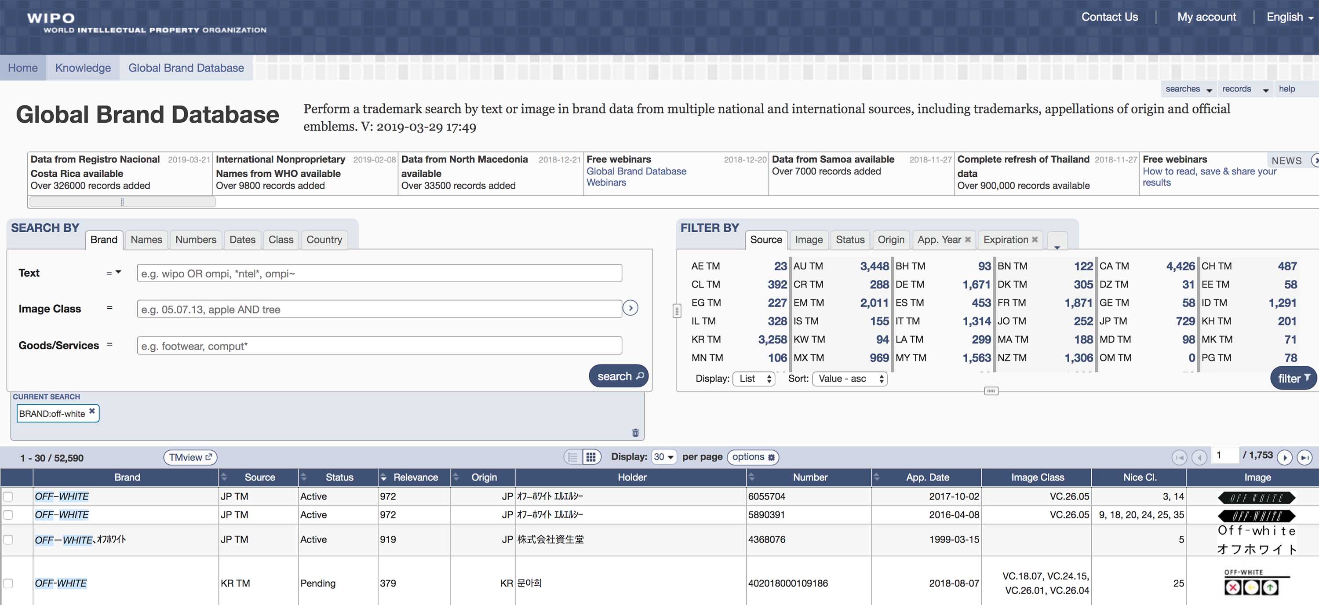The width and height of the screenshot is (1319, 605).
Task: Clear current search with trash icon
Action: pos(635,433)
